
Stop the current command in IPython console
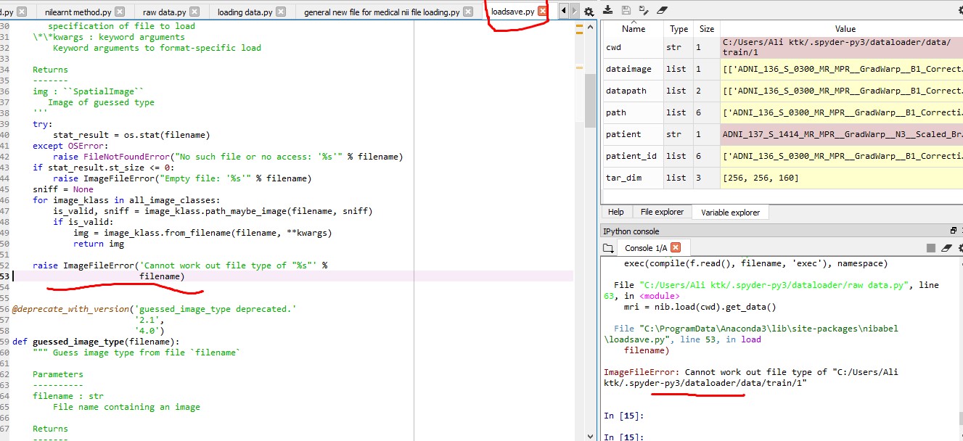pos(931,248)
